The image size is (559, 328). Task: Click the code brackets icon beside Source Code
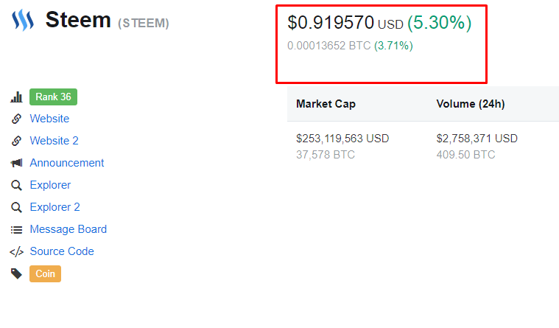coord(16,251)
